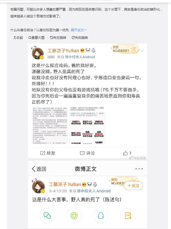Open dropdown chevron beside 吴京 badge
Image resolution: width=171 pixels, height=229 pixels.
142,51
